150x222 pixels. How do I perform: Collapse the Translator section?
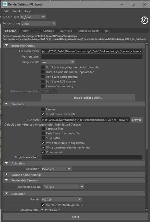pyautogui.click(x=6, y=104)
